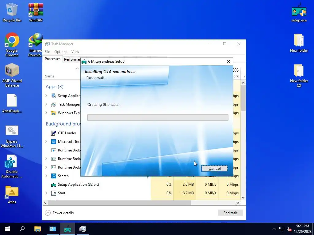314x235 pixels.
Task: Click the Task Manager taskbar icon
Action: pyautogui.click(x=83, y=229)
